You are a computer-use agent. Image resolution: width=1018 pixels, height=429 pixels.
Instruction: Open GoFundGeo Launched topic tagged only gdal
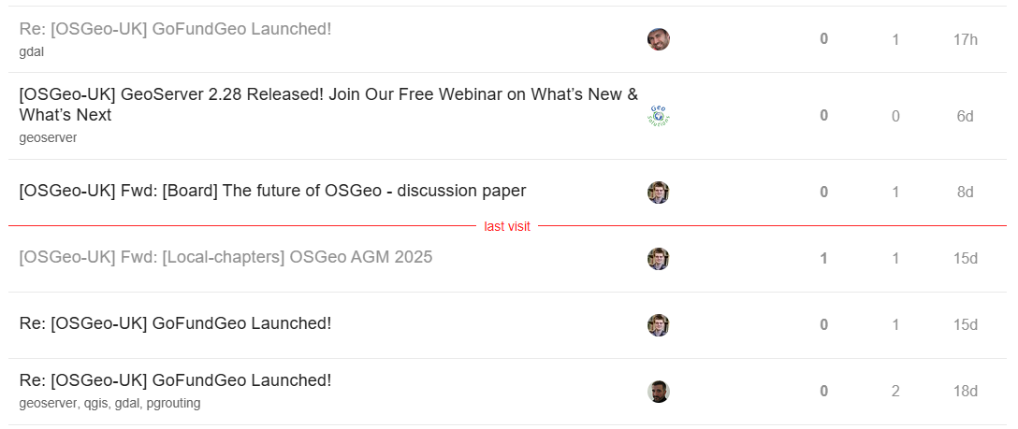click(x=175, y=29)
